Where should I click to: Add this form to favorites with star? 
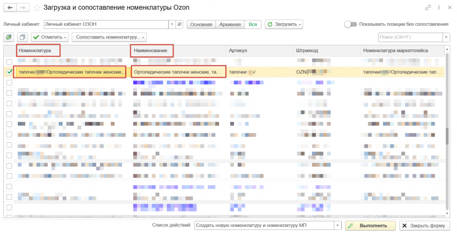[37, 8]
